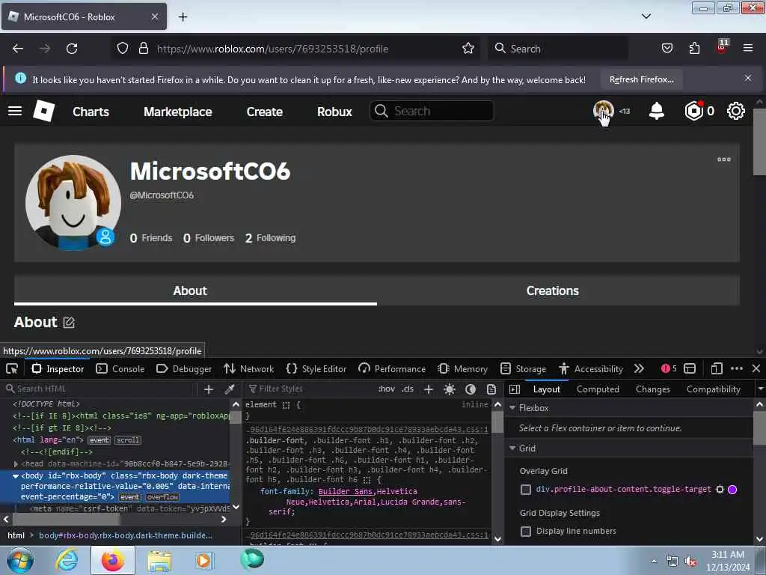Viewport: 766px width, 575px height.
Task: Open Roblox settings gear
Action: (736, 111)
